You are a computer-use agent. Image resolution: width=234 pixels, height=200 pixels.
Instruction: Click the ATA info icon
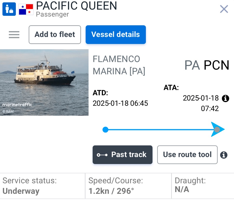(x=225, y=98)
